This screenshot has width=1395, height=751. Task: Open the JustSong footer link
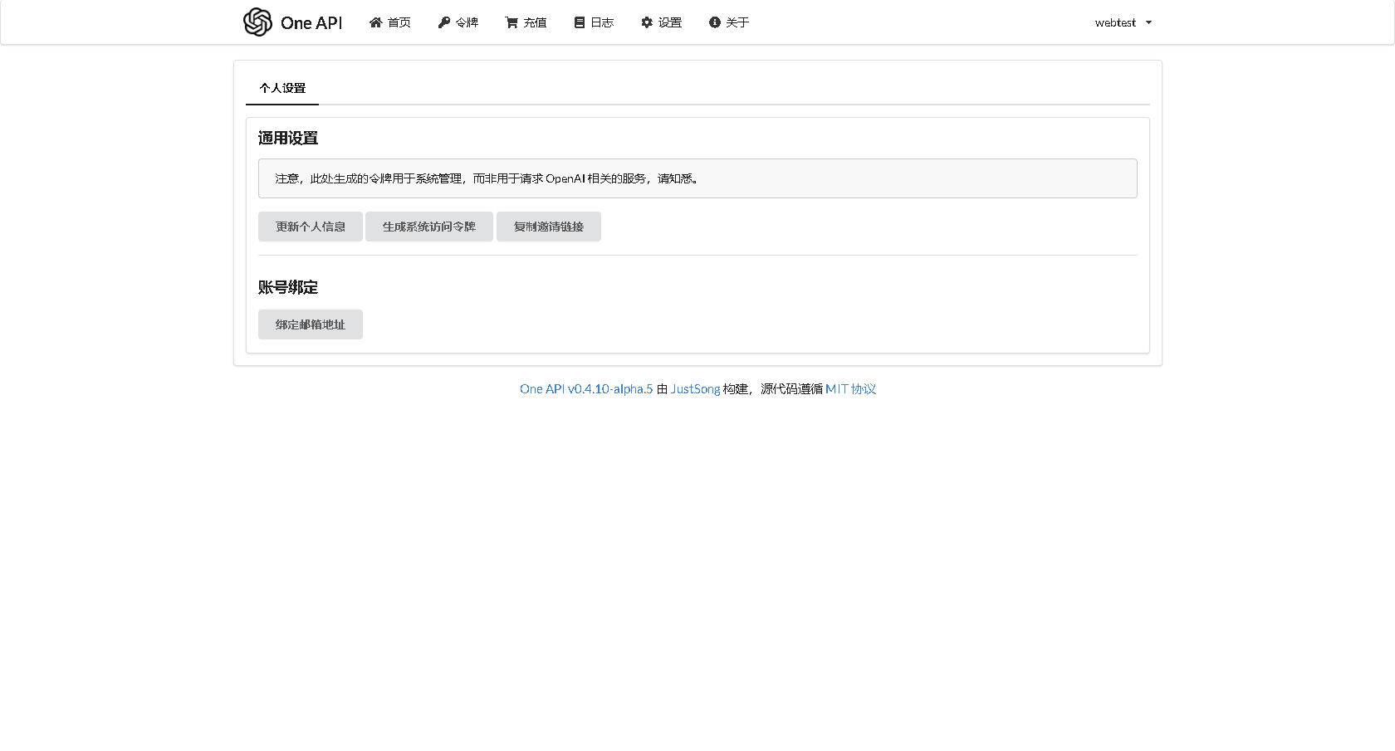click(696, 389)
